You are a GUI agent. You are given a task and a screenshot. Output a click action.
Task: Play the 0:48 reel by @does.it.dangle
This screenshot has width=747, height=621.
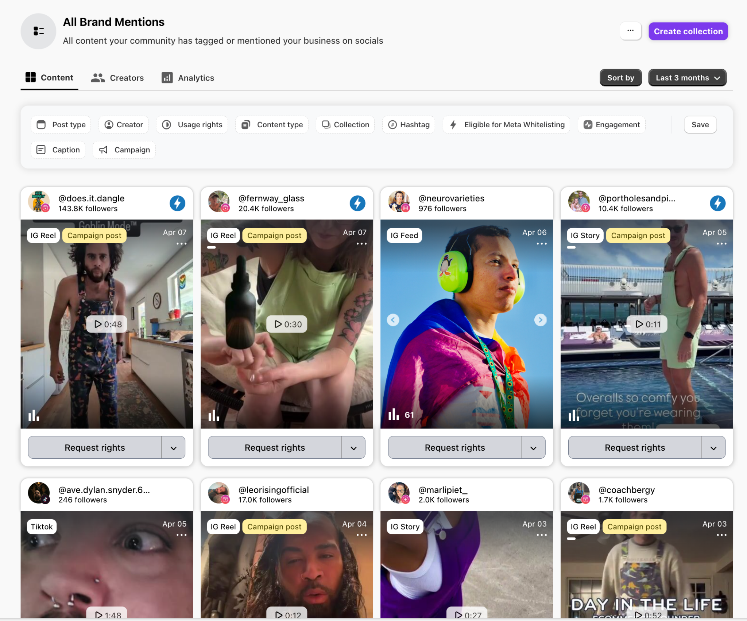[x=107, y=324]
